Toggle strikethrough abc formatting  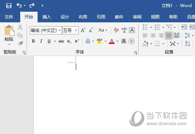(61, 41)
